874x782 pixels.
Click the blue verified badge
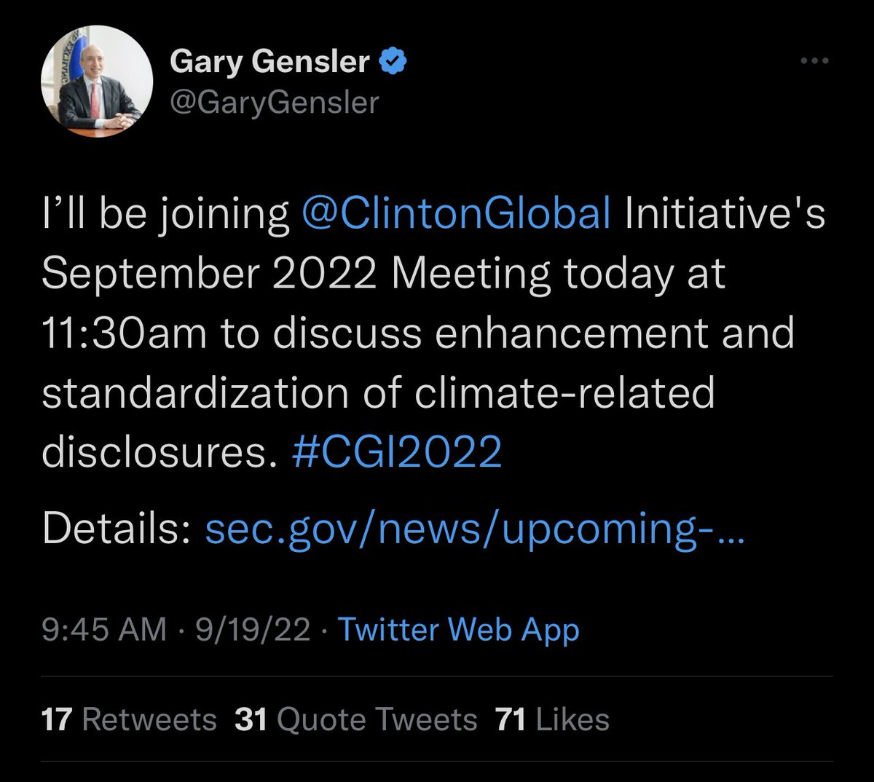[x=393, y=62]
